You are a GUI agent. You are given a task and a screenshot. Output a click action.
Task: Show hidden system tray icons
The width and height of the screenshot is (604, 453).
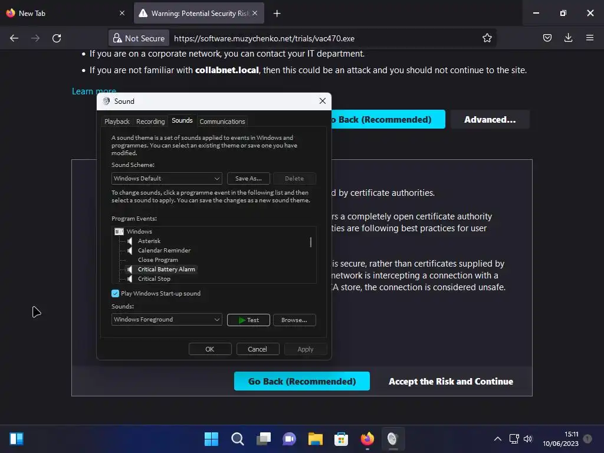pos(498,439)
